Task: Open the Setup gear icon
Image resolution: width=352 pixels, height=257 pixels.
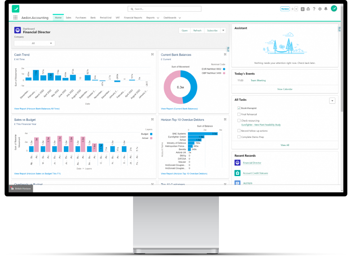Action: pos(320,9)
